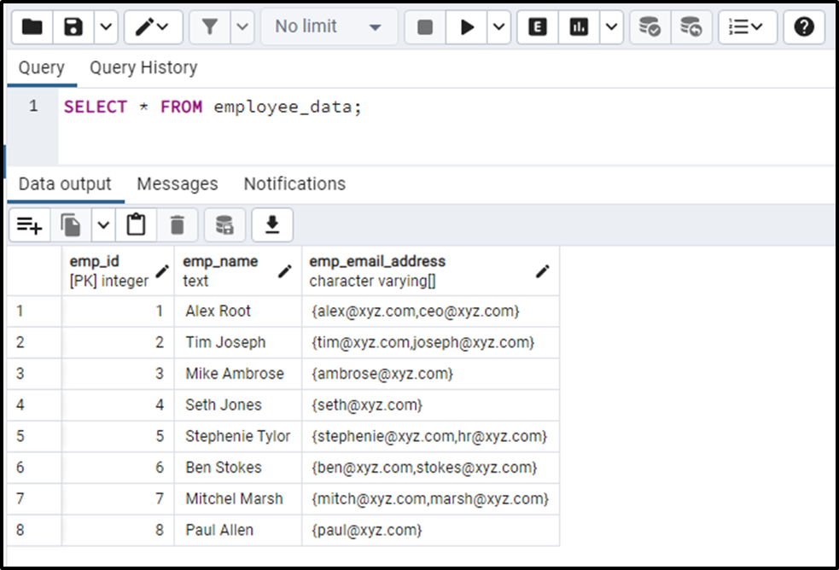Commit the current transaction
This screenshot has width=839, height=570.
coord(650,26)
